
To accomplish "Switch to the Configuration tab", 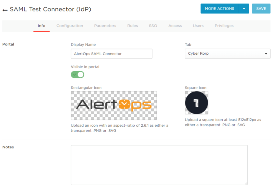I will pyautogui.click(x=70, y=26).
